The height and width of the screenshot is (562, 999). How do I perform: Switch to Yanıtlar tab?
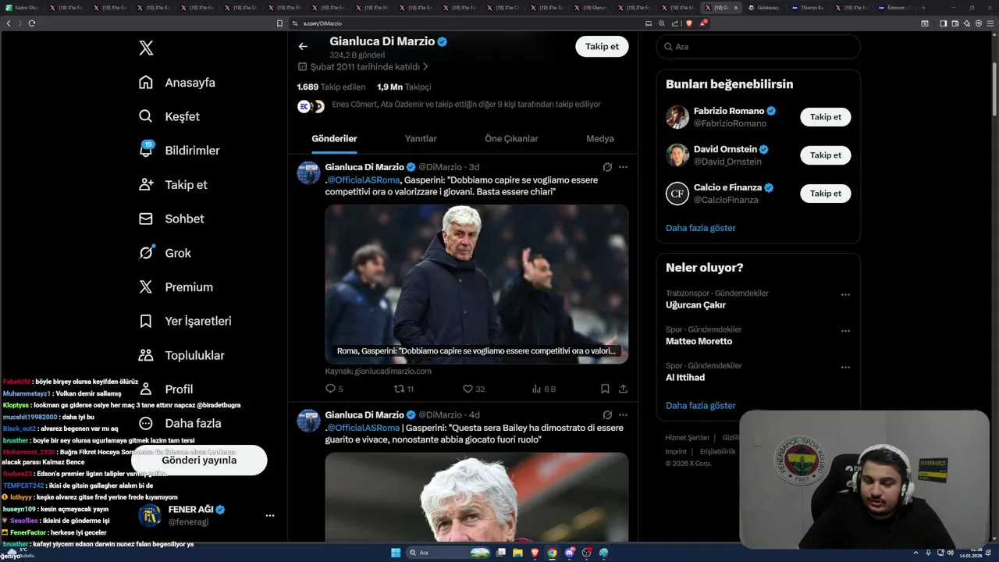[x=421, y=138]
